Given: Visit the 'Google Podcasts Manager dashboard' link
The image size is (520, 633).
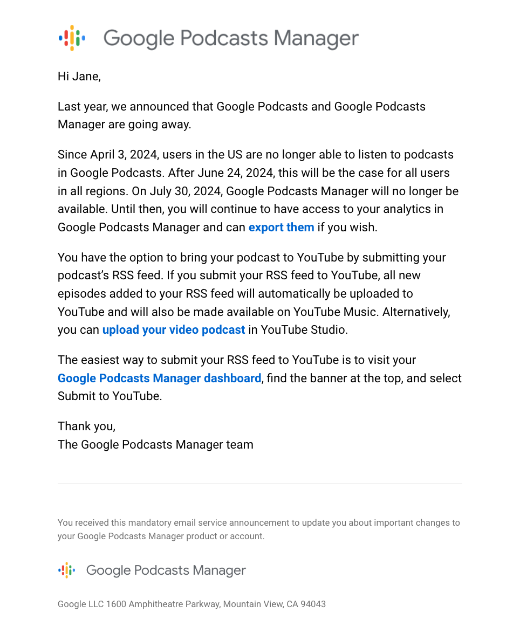Looking at the screenshot, I should (x=159, y=378).
